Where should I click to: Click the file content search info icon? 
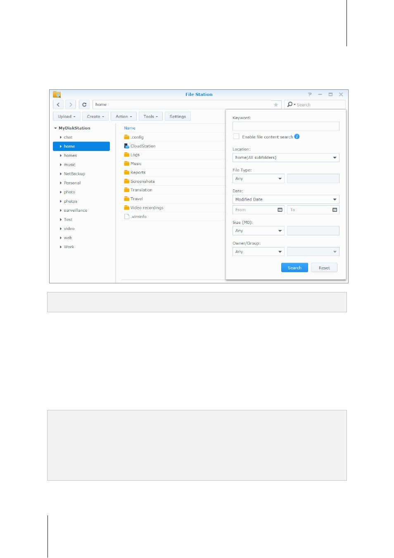297,137
